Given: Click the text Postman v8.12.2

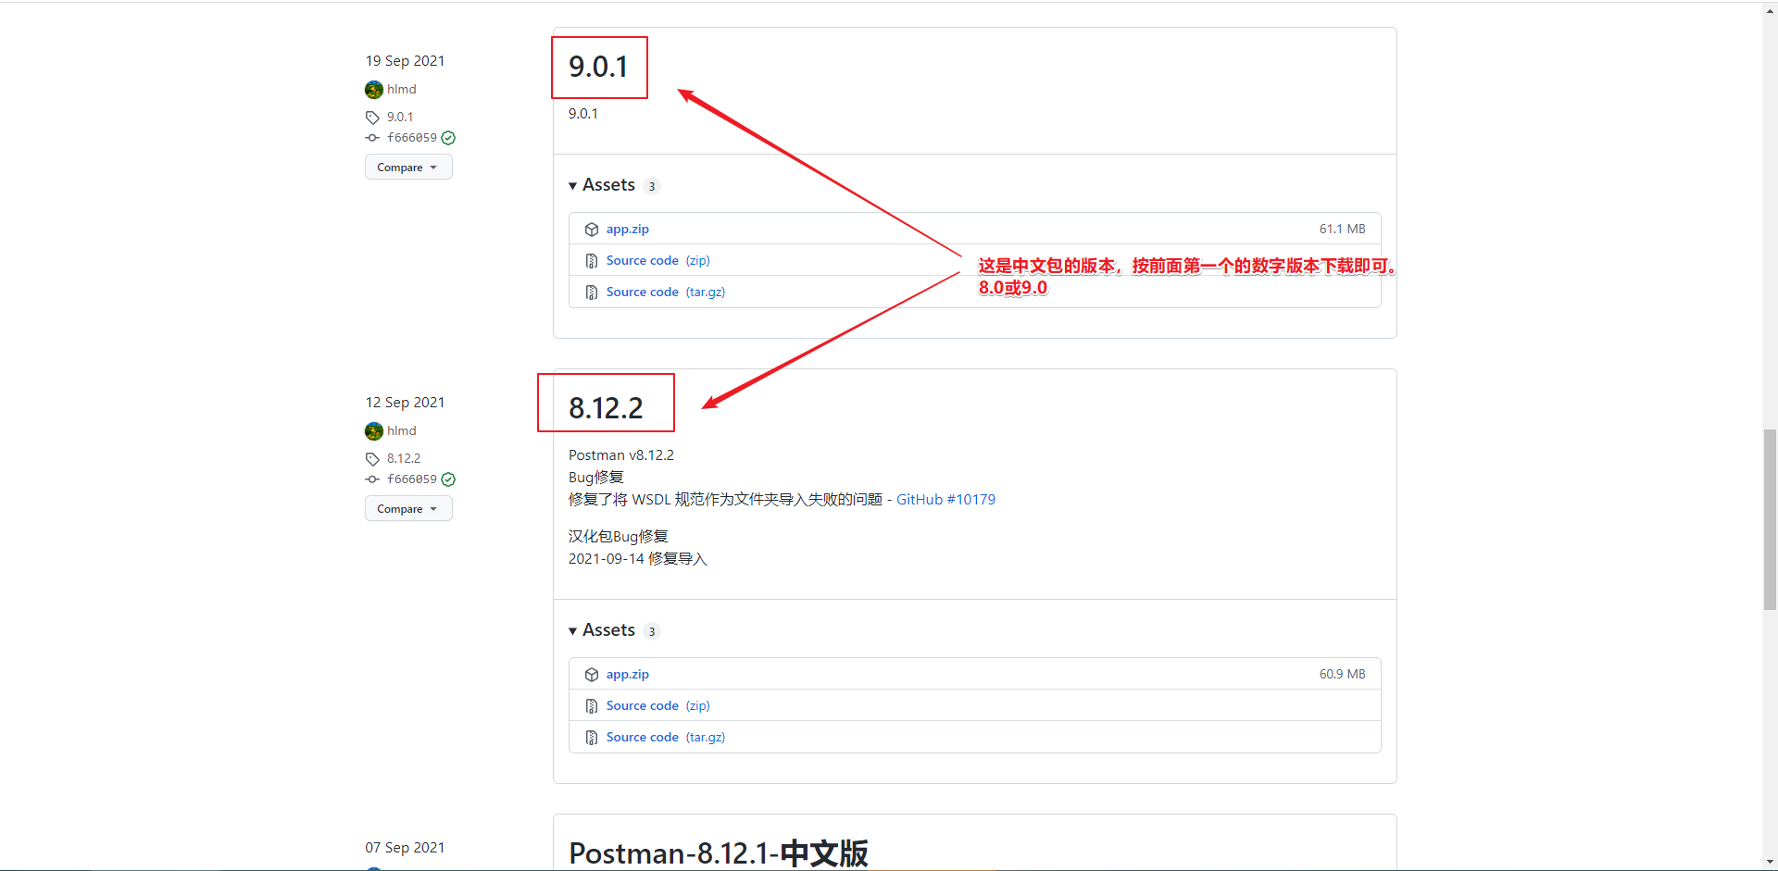Looking at the screenshot, I should (621, 455).
